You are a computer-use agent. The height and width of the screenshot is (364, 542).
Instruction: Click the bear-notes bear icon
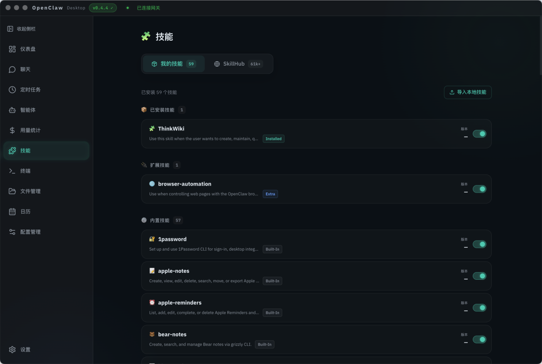tap(152, 334)
